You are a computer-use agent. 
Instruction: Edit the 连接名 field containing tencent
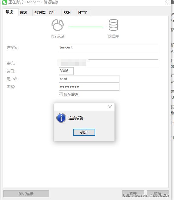coord(109,48)
